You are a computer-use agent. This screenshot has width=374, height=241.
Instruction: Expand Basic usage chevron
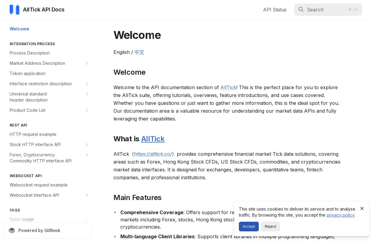[87, 219]
